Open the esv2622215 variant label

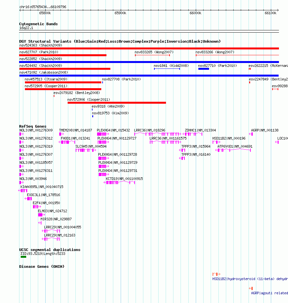coord(268,66)
